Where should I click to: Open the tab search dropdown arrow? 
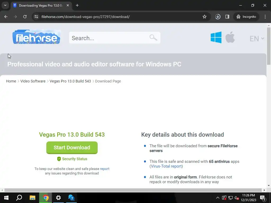(5, 5)
